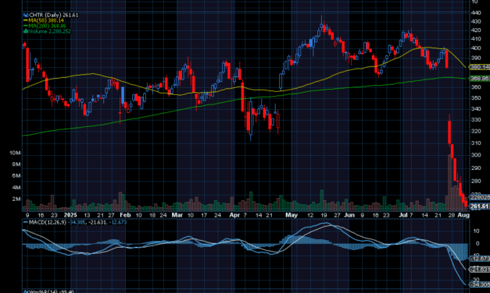Select the MA(200) 368.86 legend text

pyautogui.click(x=48, y=26)
